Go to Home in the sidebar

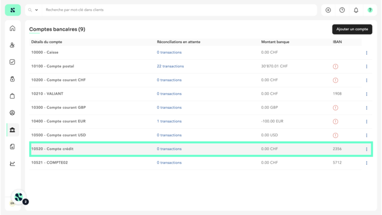click(13, 29)
